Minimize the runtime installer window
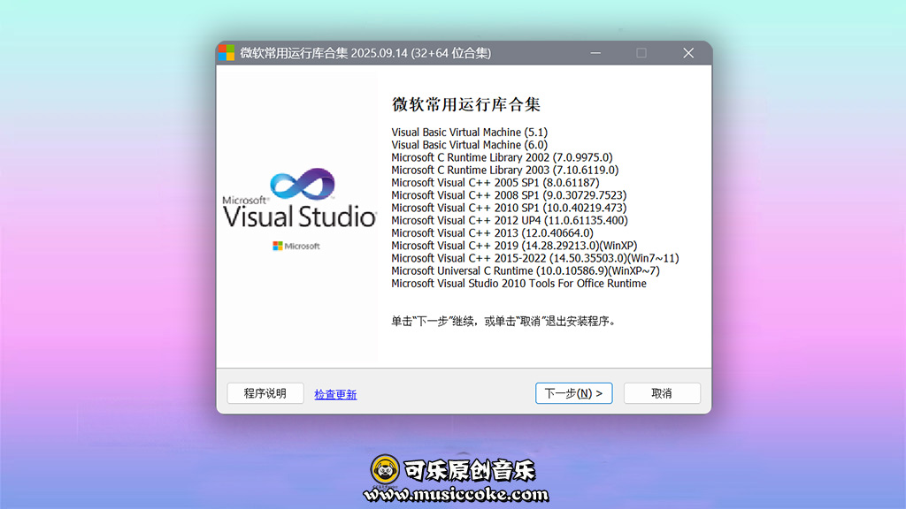The width and height of the screenshot is (906, 509). tap(595, 53)
